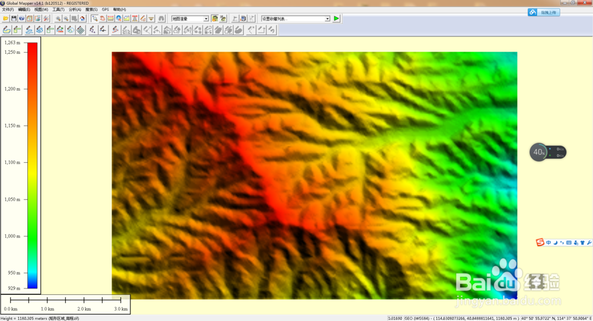
Task: Click the 929 m legend label
Action: tap(14, 288)
